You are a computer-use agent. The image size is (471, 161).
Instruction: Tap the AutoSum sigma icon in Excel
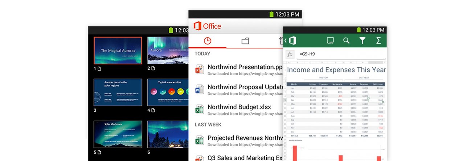pos(378,41)
